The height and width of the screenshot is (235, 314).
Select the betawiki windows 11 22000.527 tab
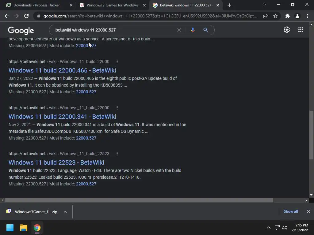(186, 5)
